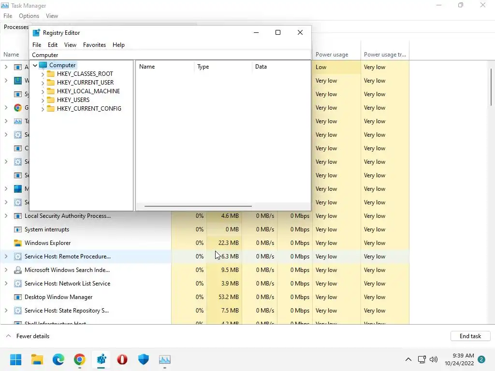Select HKEY_CURRENT_USER folder icon
This screenshot has height=371, width=495.
50,82
